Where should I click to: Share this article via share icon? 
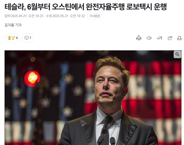pyautogui.click(x=170, y=38)
